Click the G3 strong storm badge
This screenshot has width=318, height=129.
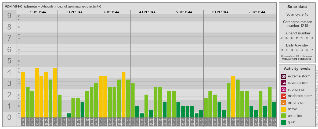(x=283, y=89)
